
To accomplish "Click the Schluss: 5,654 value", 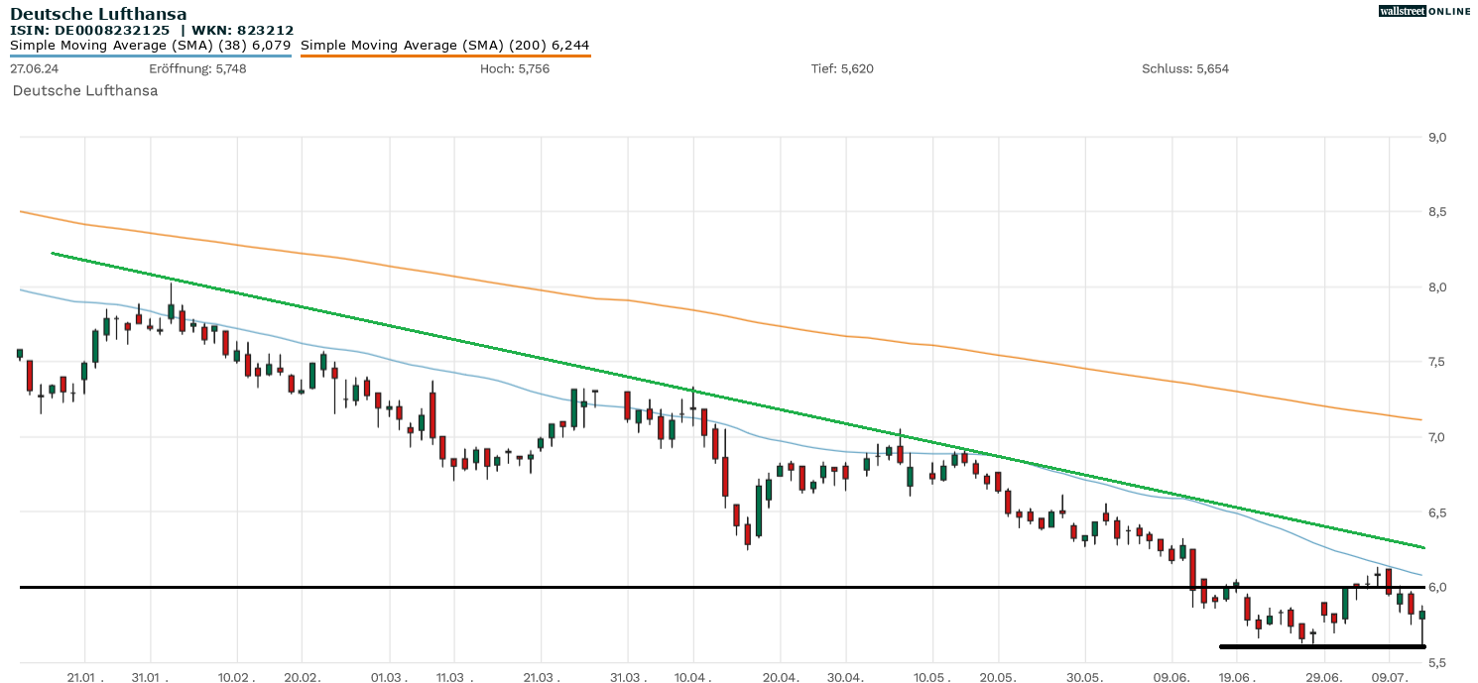I will [1185, 69].
